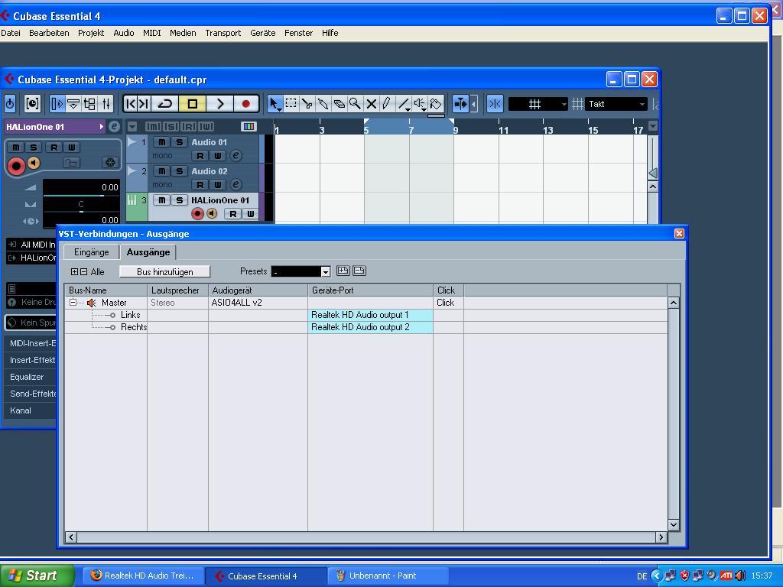Choose the dashed Range Selection tool

[x=291, y=104]
